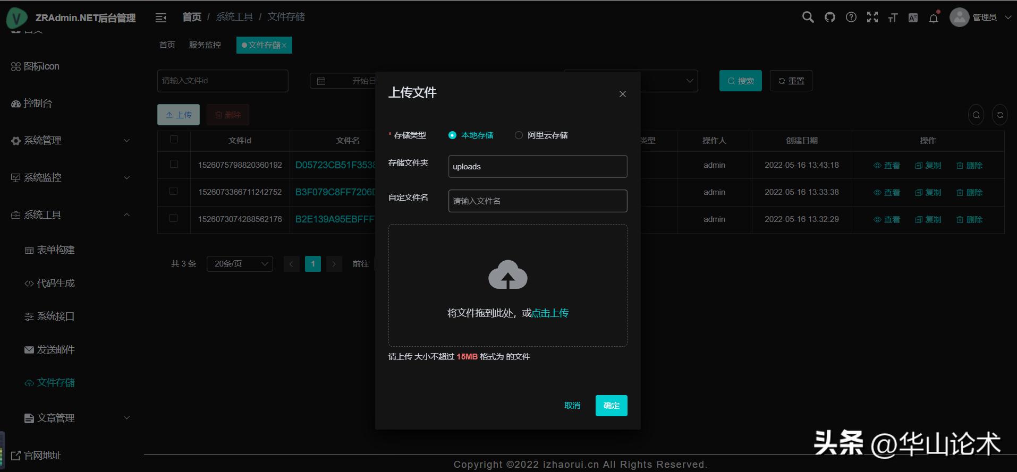The height and width of the screenshot is (472, 1017).
Task: Open the GitHub repository icon
Action: click(829, 18)
